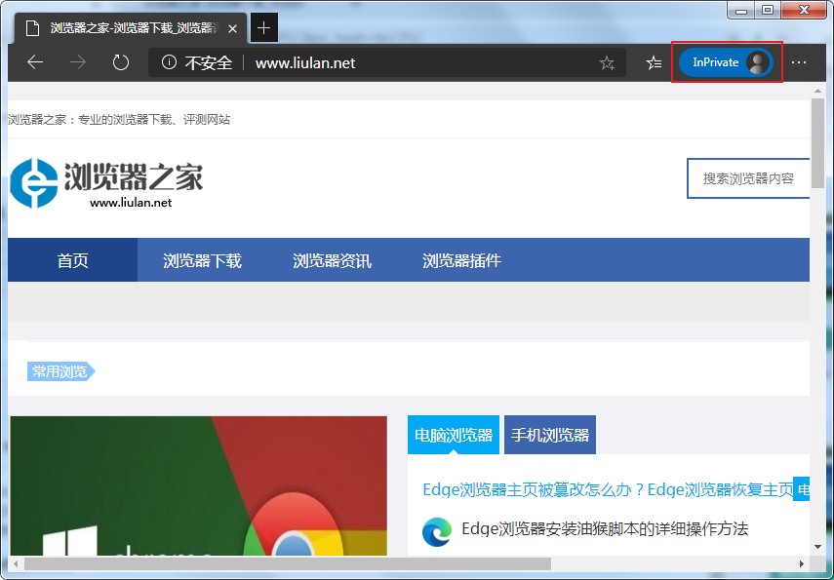Refresh the current page
This screenshot has width=834, height=580.
pyautogui.click(x=119, y=61)
